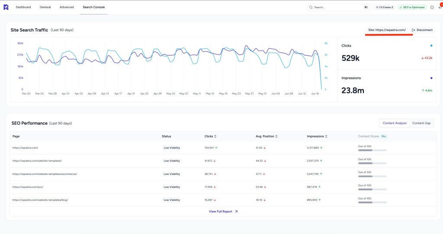Click the red arrow next to 51.45 position

265,148
